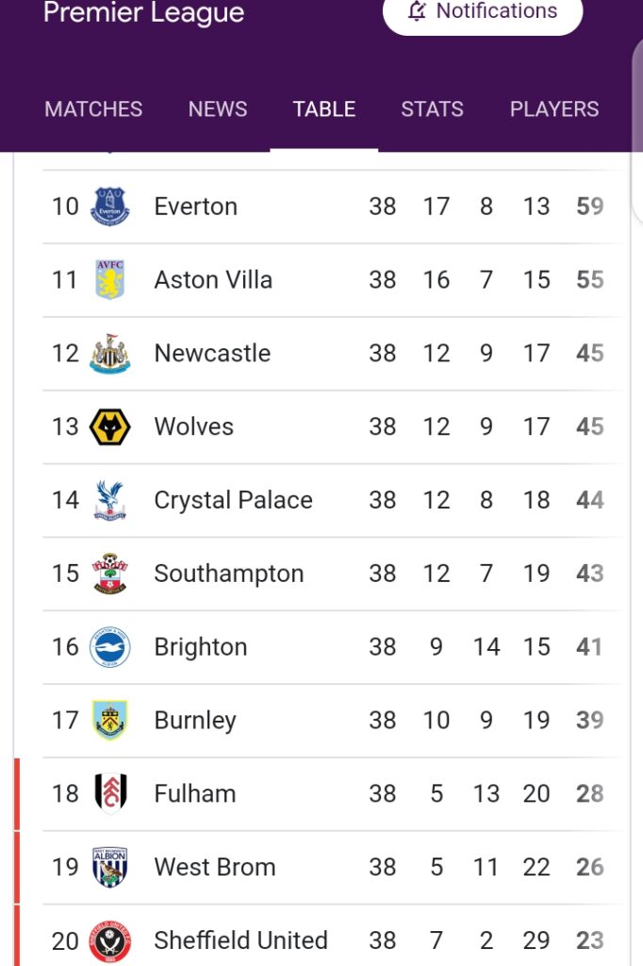643x966 pixels.
Task: Click the Aston Villa crest icon
Action: click(109, 280)
